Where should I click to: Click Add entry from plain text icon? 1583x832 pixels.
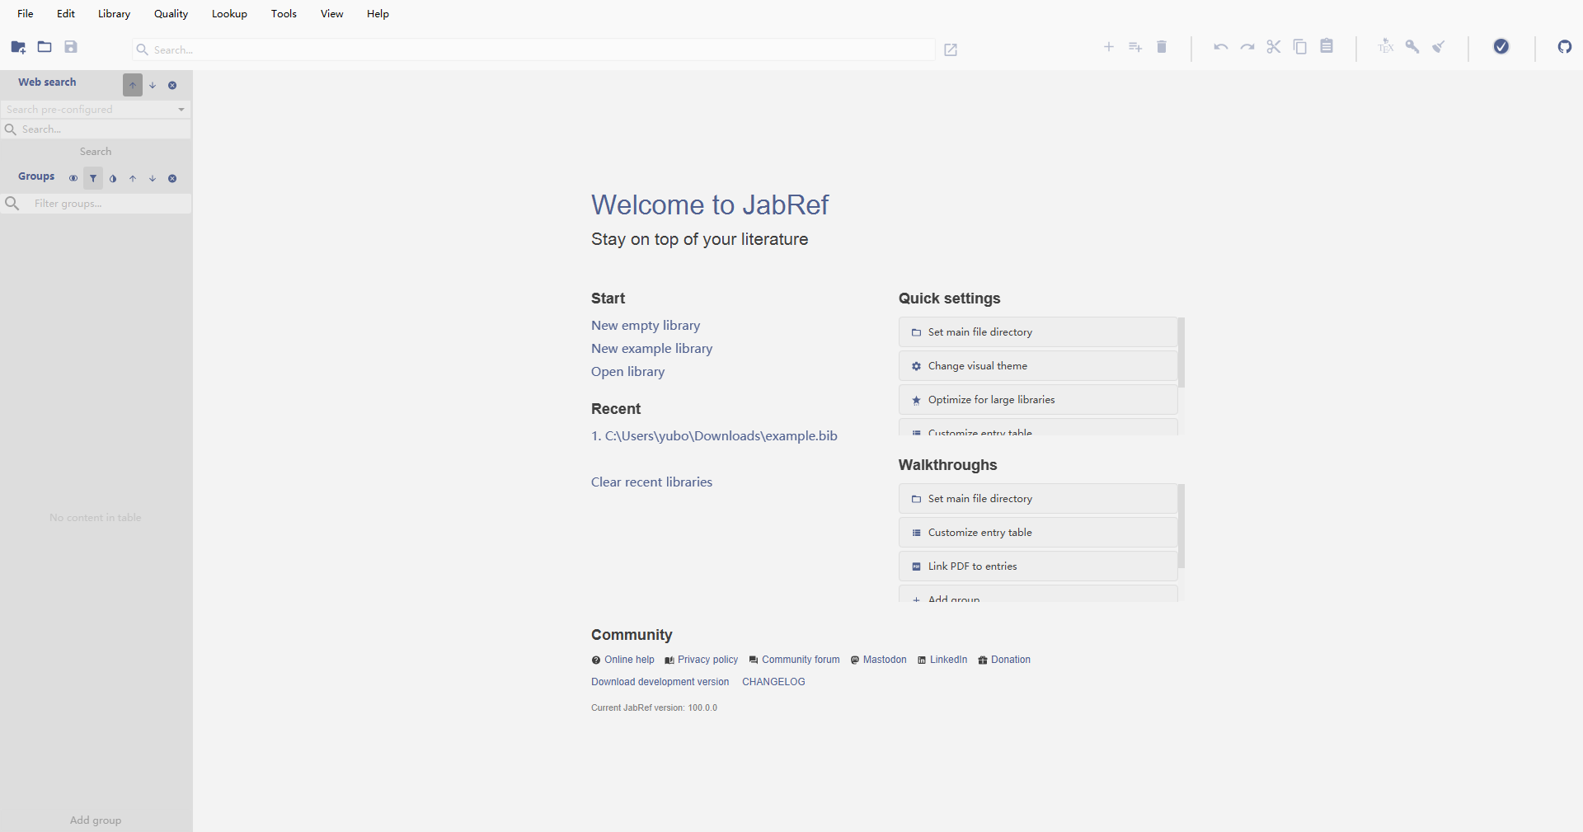click(1135, 47)
